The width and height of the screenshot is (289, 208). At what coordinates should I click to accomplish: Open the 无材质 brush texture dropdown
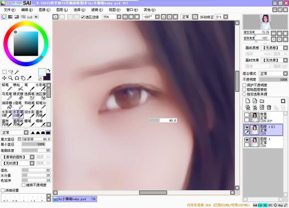point(32,163)
